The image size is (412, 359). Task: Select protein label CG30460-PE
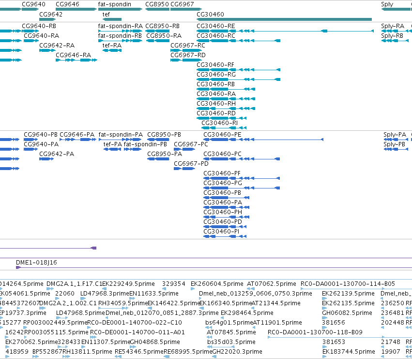click(222, 135)
